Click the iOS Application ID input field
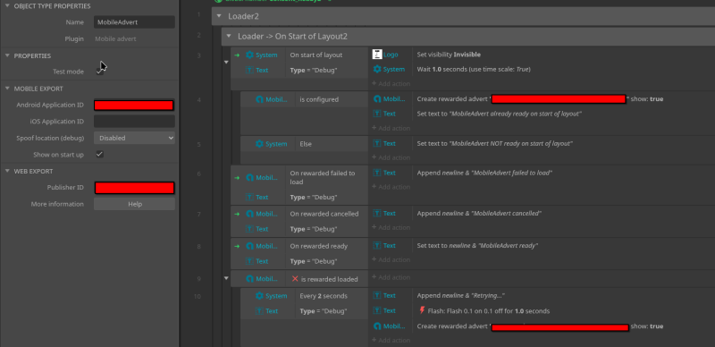Image resolution: width=715 pixels, height=347 pixels. coord(134,122)
